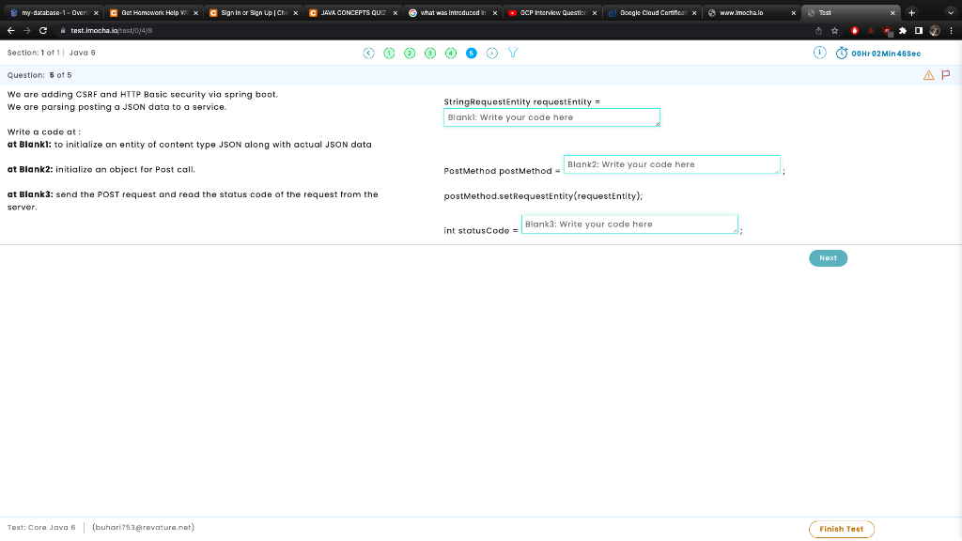Click in Blank2 code field
This screenshot has height=541, width=962.
672,164
